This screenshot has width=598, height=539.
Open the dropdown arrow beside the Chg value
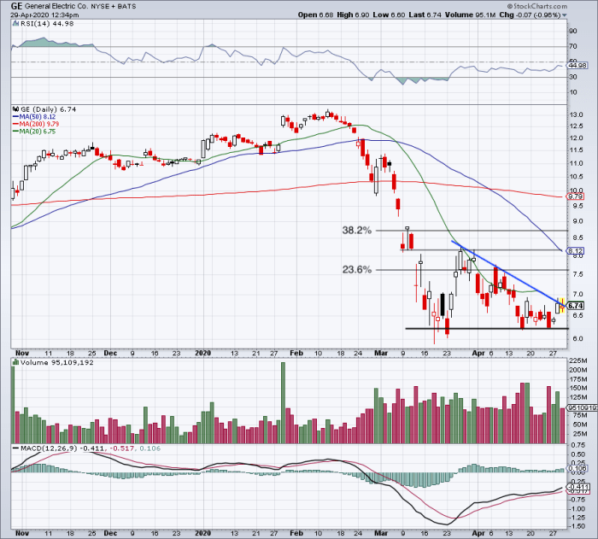coord(565,15)
